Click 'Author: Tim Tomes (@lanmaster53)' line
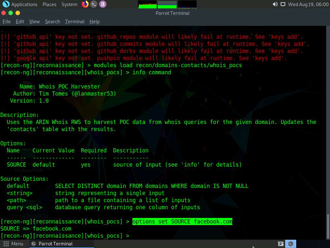Viewport: 330px width, 248px height. click(64, 94)
